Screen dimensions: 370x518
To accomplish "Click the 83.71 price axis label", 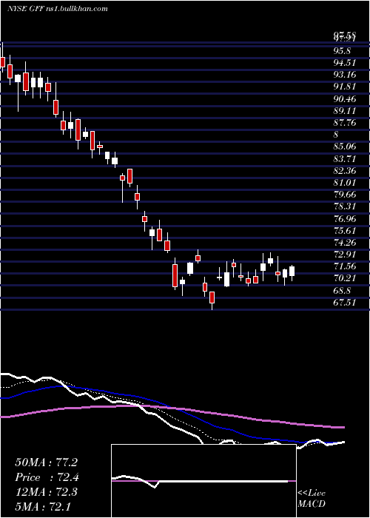I will point(345,158).
